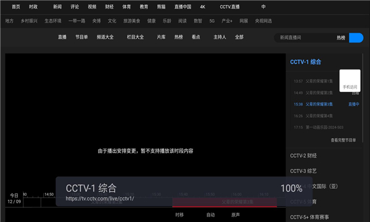
Task: Click the red 父辈的荣耀第3集 timeline segment
Action: click(x=224, y=202)
